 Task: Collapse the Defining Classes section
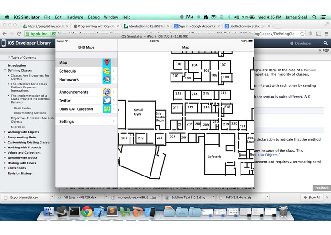coord(5,70)
